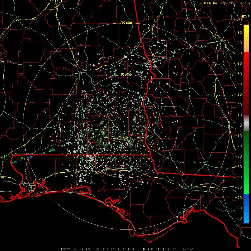Click the -60 value on velocity scale
The image size is (251, 251).
tap(238, 187)
